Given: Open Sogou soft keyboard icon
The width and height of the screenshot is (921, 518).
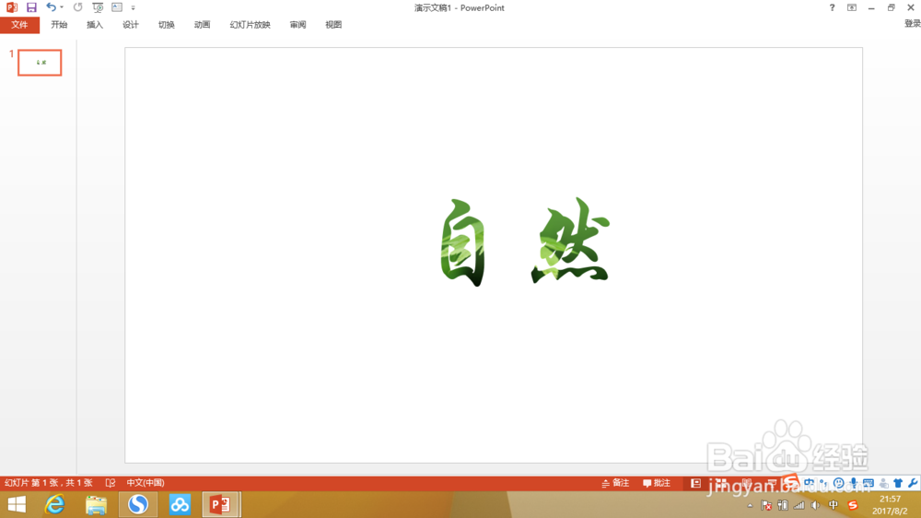Looking at the screenshot, I should pyautogui.click(x=869, y=483).
